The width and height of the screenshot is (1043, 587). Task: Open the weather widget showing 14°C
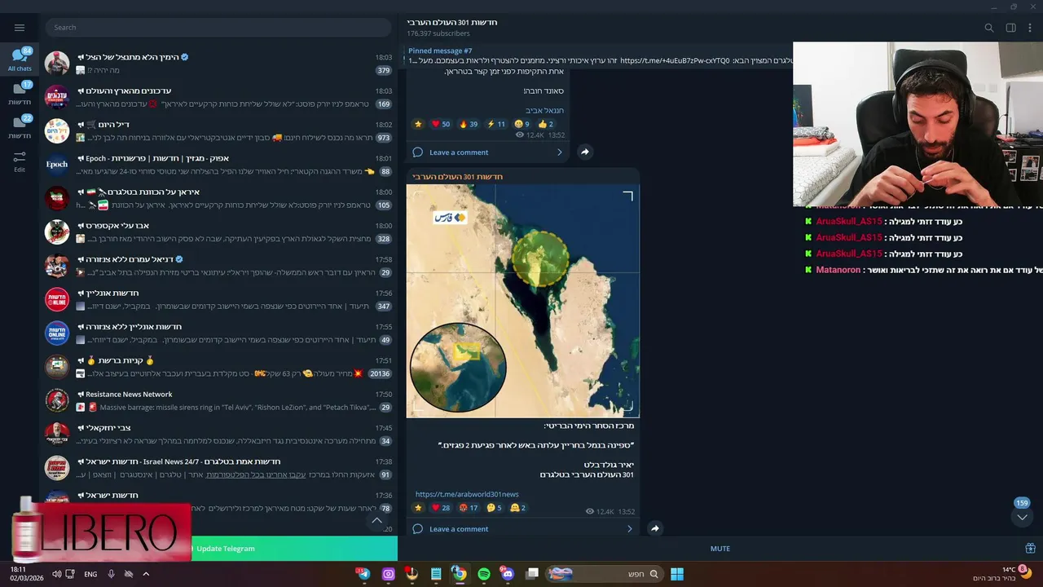tap(1004, 573)
